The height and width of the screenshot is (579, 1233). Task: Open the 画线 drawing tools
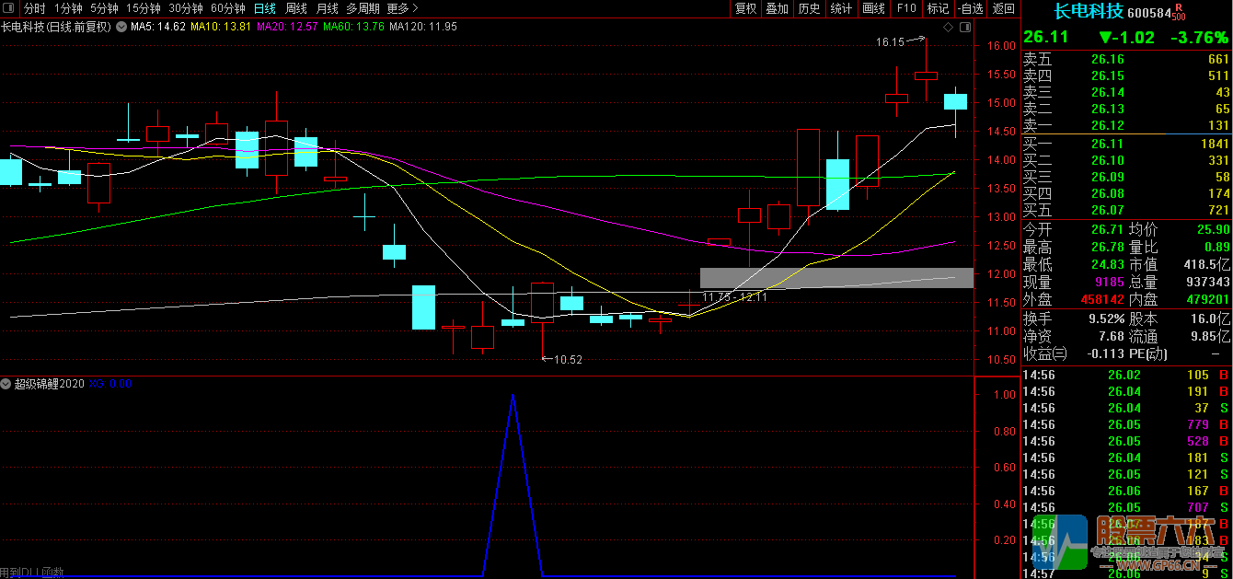[x=873, y=8]
